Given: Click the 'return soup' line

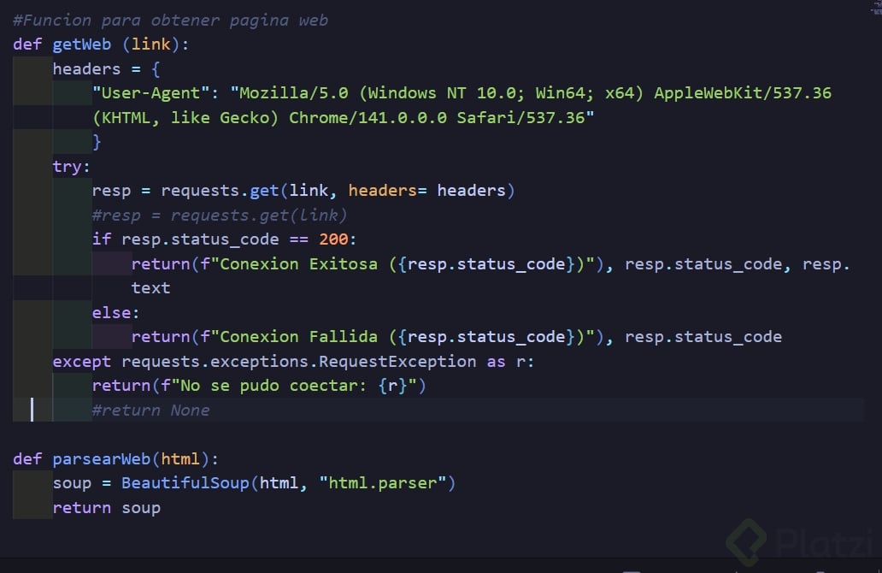Looking at the screenshot, I should point(106,508).
